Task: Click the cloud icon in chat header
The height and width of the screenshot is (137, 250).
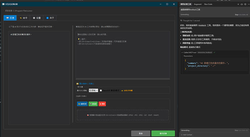Action: (x=242, y=4)
